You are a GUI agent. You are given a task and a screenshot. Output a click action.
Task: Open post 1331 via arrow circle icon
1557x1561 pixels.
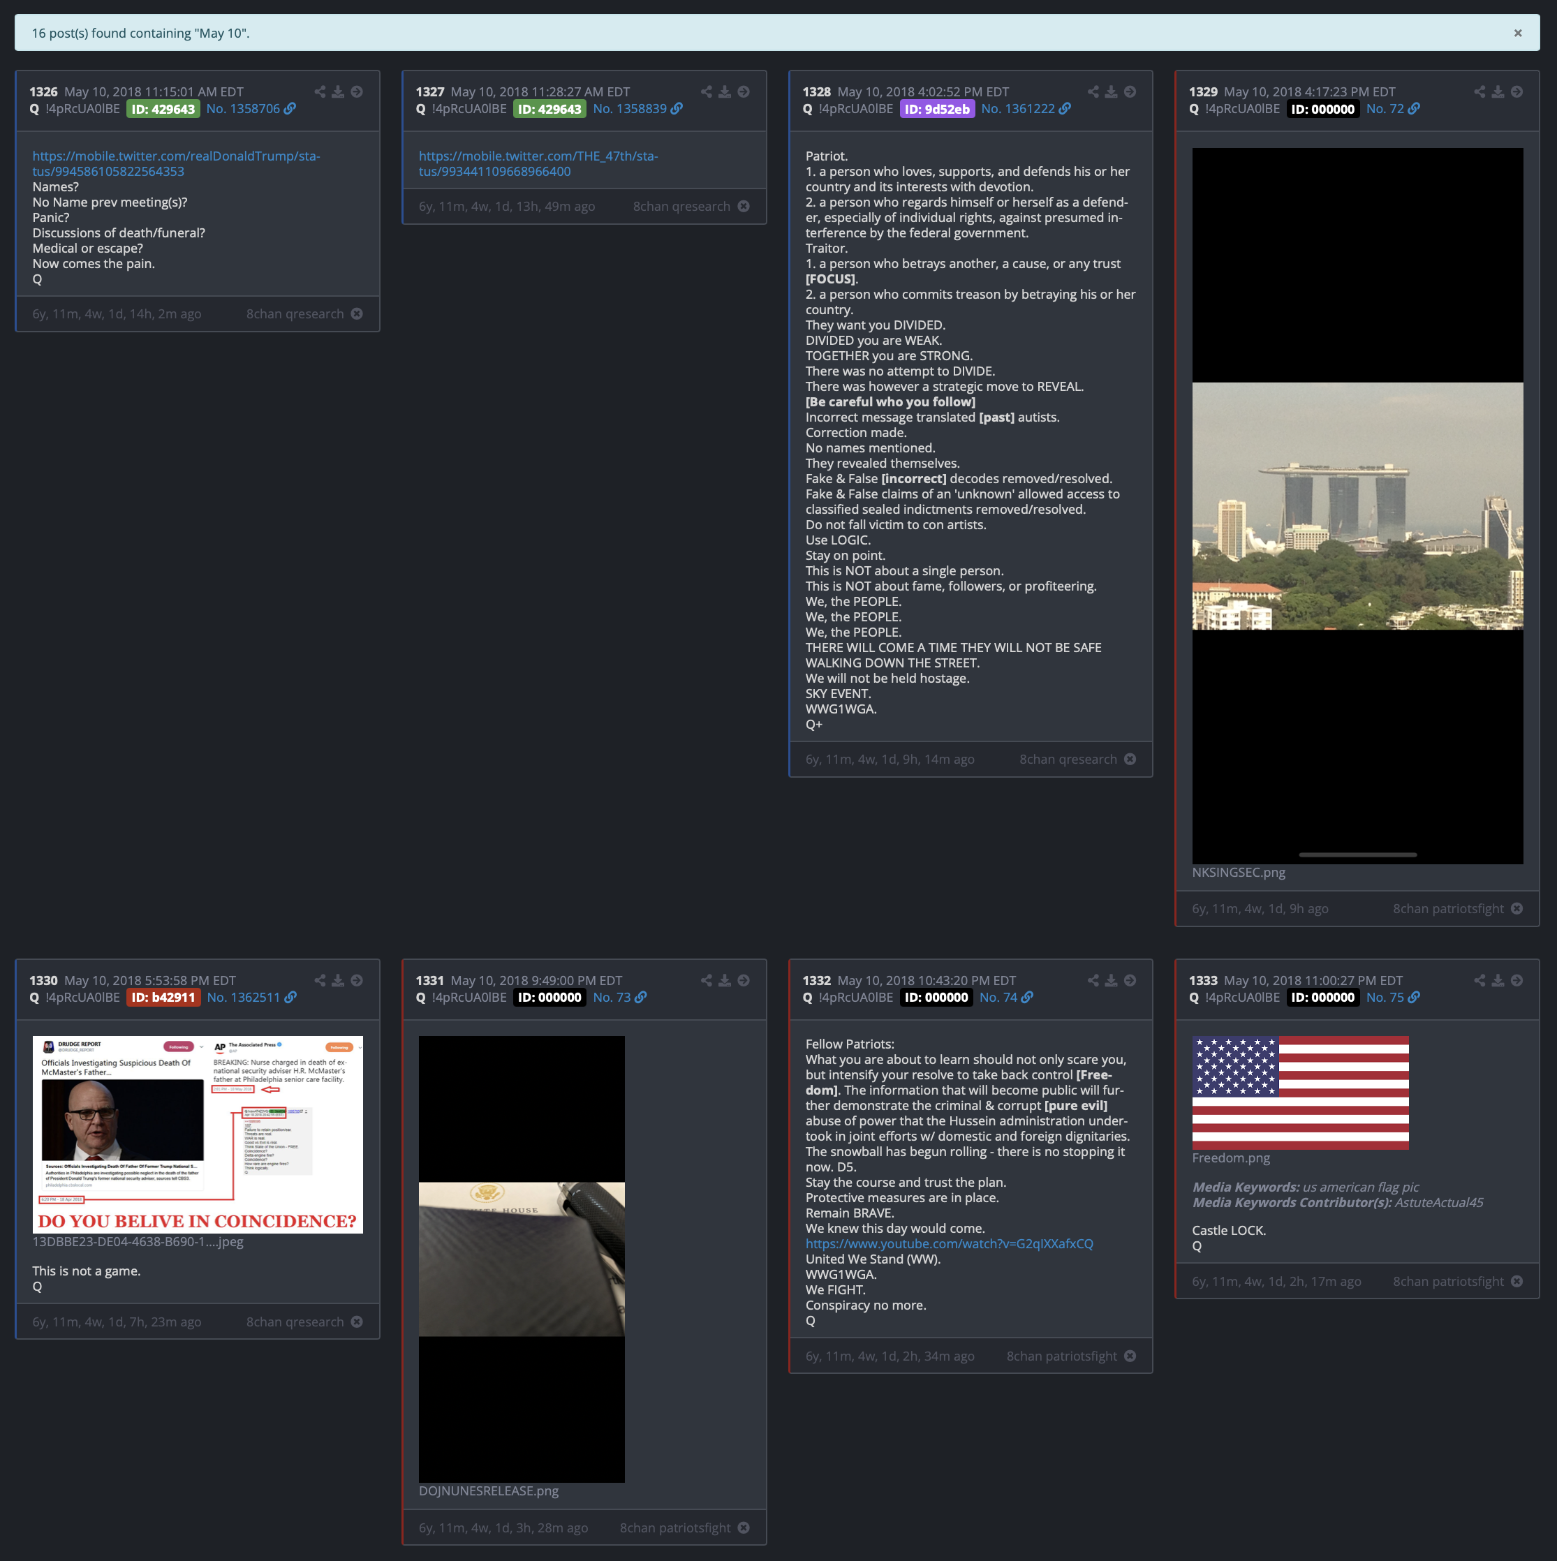(744, 980)
